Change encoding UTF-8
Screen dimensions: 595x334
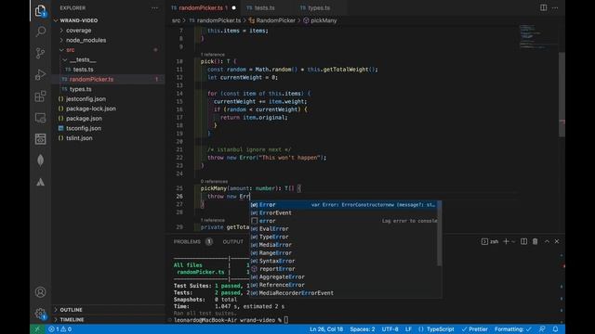coord(390,329)
